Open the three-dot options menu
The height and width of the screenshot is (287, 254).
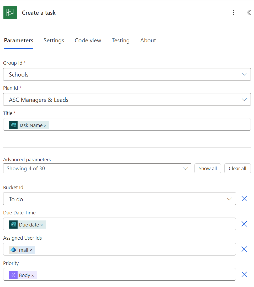(234, 12)
